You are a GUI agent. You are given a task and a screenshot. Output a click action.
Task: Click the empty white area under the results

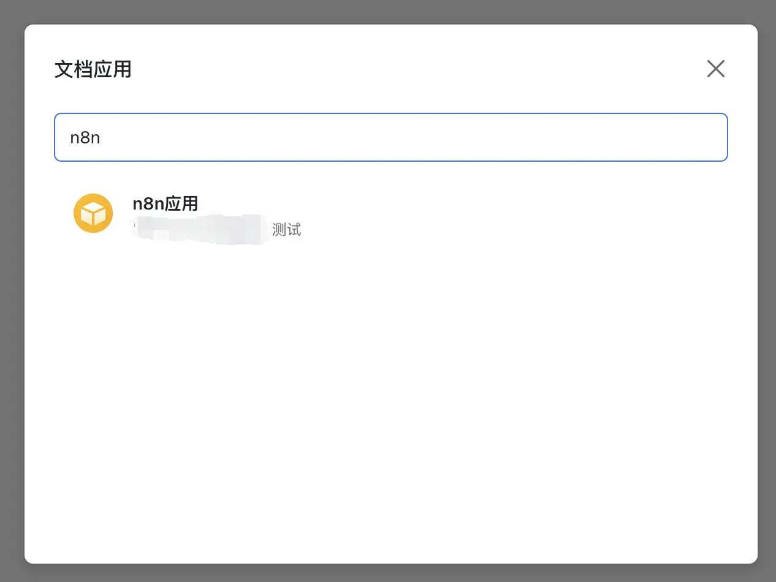pos(390,398)
